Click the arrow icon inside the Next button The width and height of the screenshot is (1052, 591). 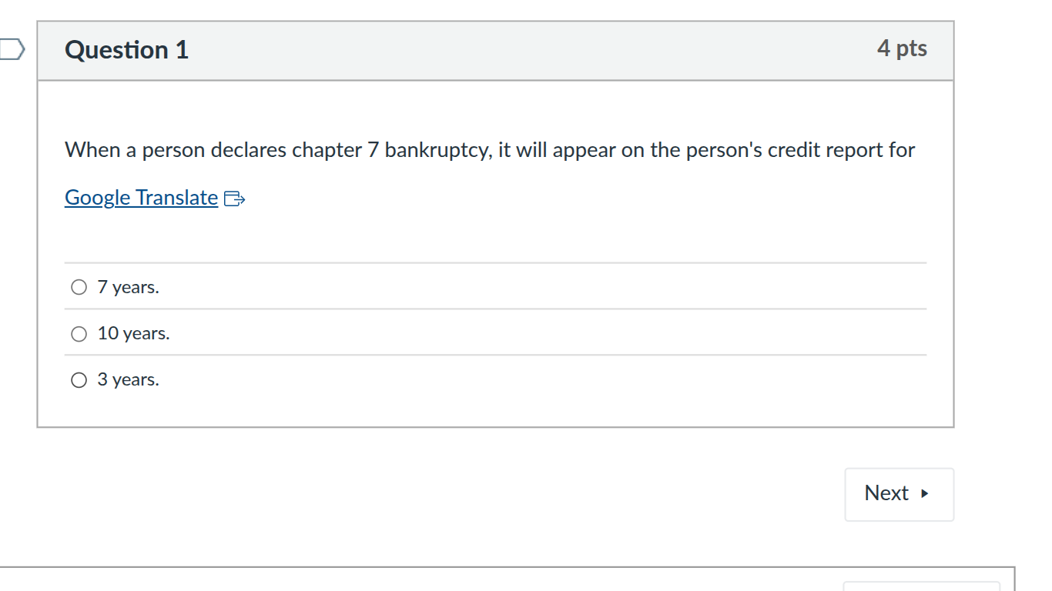click(925, 494)
